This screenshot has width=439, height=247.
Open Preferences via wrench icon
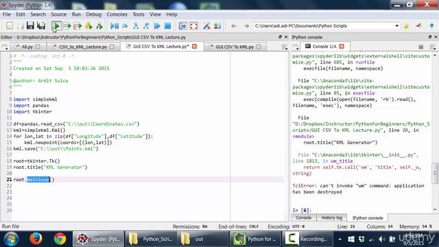pyautogui.click(x=206, y=26)
